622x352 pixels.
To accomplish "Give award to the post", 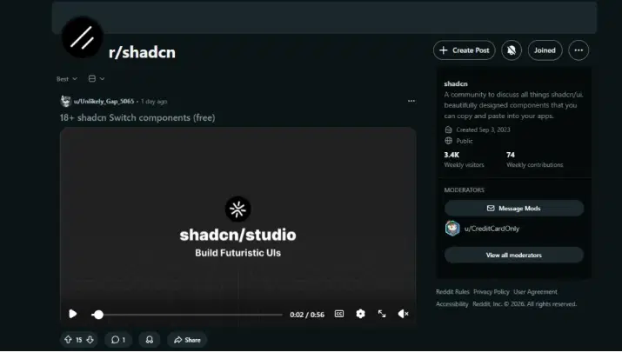I will 150,340.
